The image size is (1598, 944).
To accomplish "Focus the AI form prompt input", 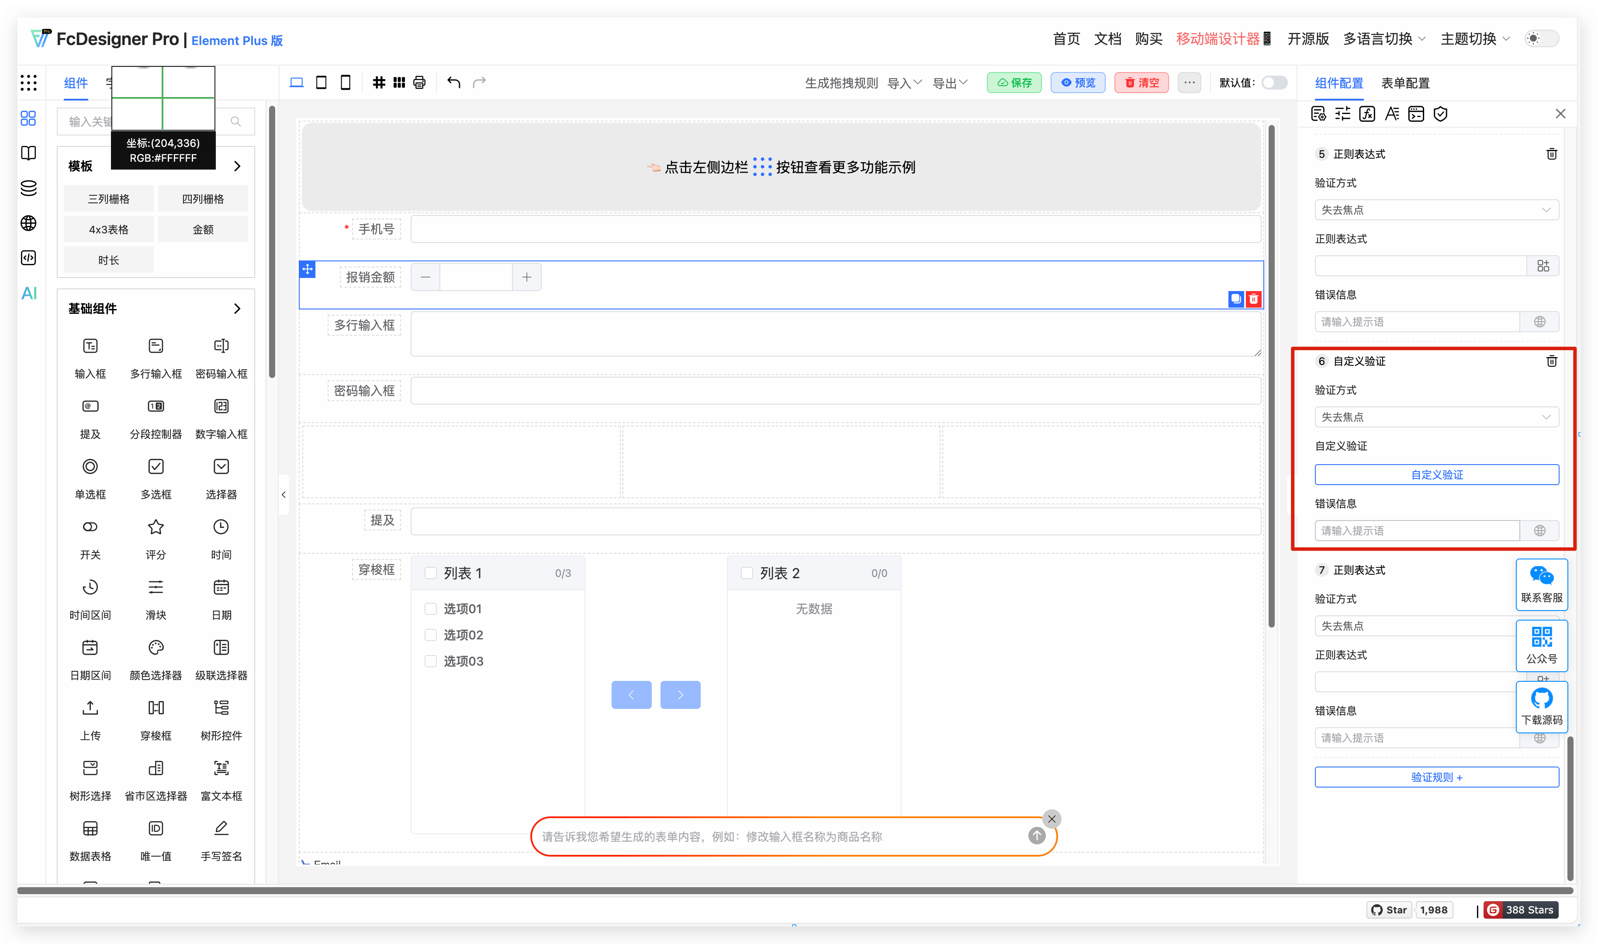I will point(782,836).
